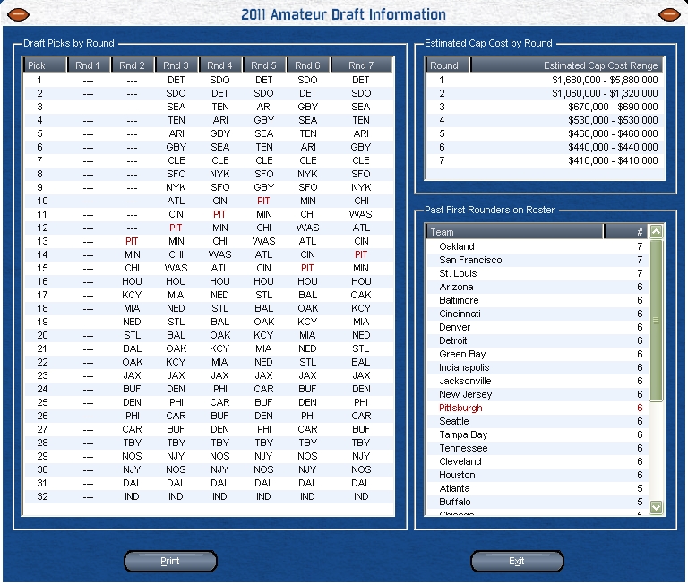This screenshot has height=585, width=688.
Task: Select round 1 cap cost row
Action: click(545, 80)
